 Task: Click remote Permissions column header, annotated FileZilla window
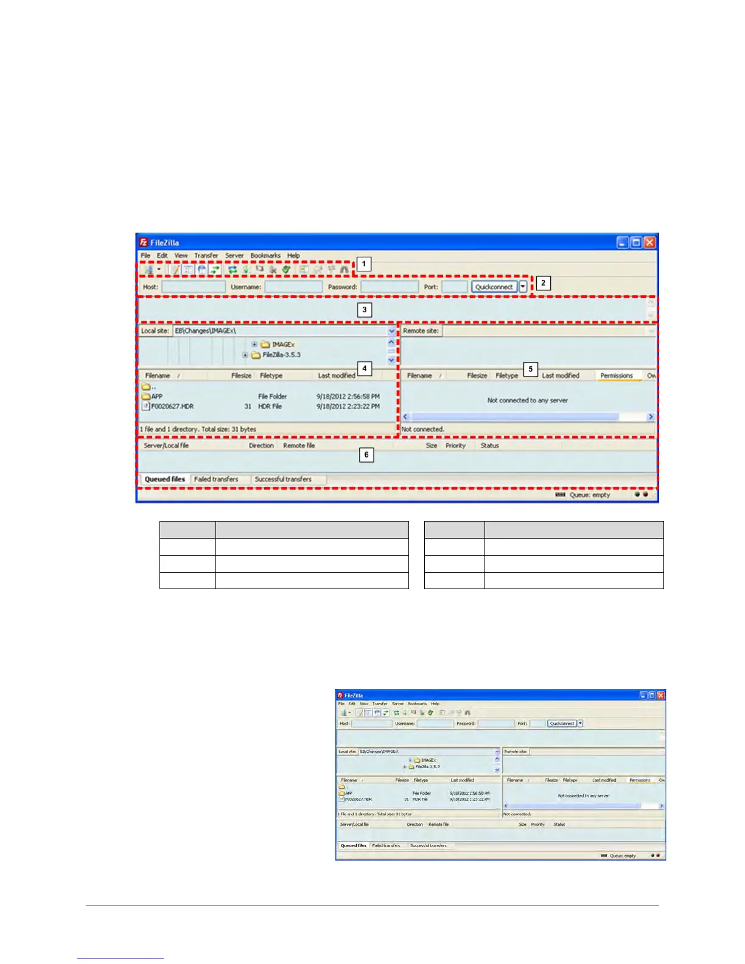pyautogui.click(x=617, y=375)
